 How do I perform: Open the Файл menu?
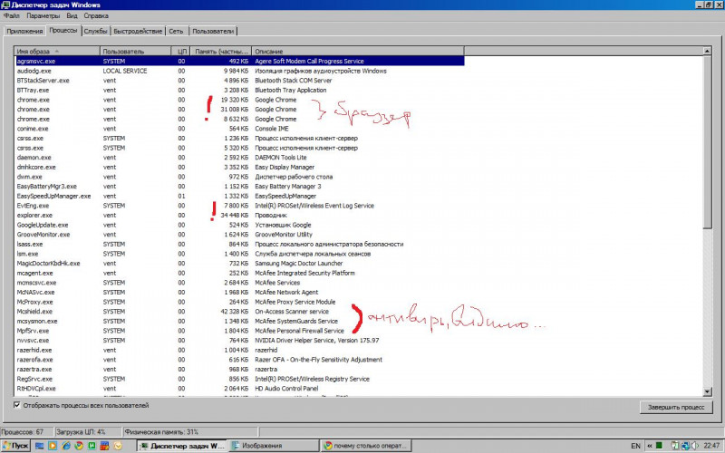click(12, 15)
